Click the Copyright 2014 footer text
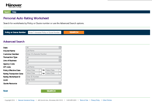The height and width of the screenshot is (106, 152). (x=9, y=100)
